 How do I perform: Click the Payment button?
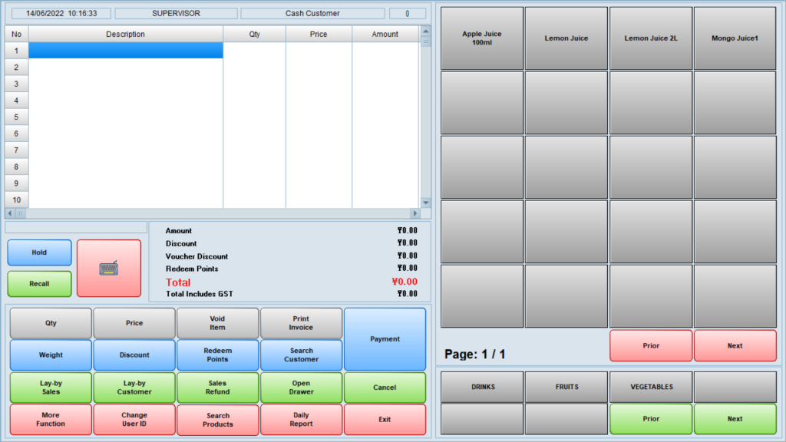coord(385,339)
